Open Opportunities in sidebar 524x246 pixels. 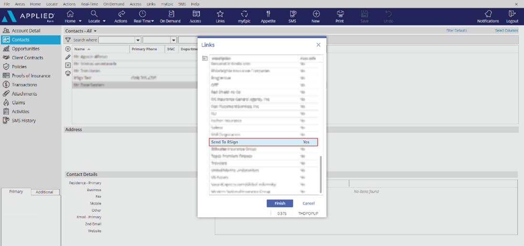coord(26,49)
